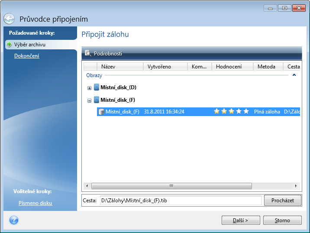310x233 pixels.
Task: Sort by the Metoda column header
Action: click(x=268, y=67)
